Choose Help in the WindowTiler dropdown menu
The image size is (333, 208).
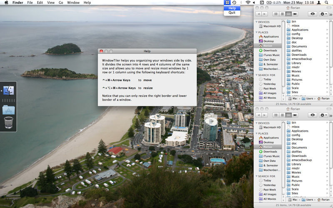pyautogui.click(x=232, y=8)
